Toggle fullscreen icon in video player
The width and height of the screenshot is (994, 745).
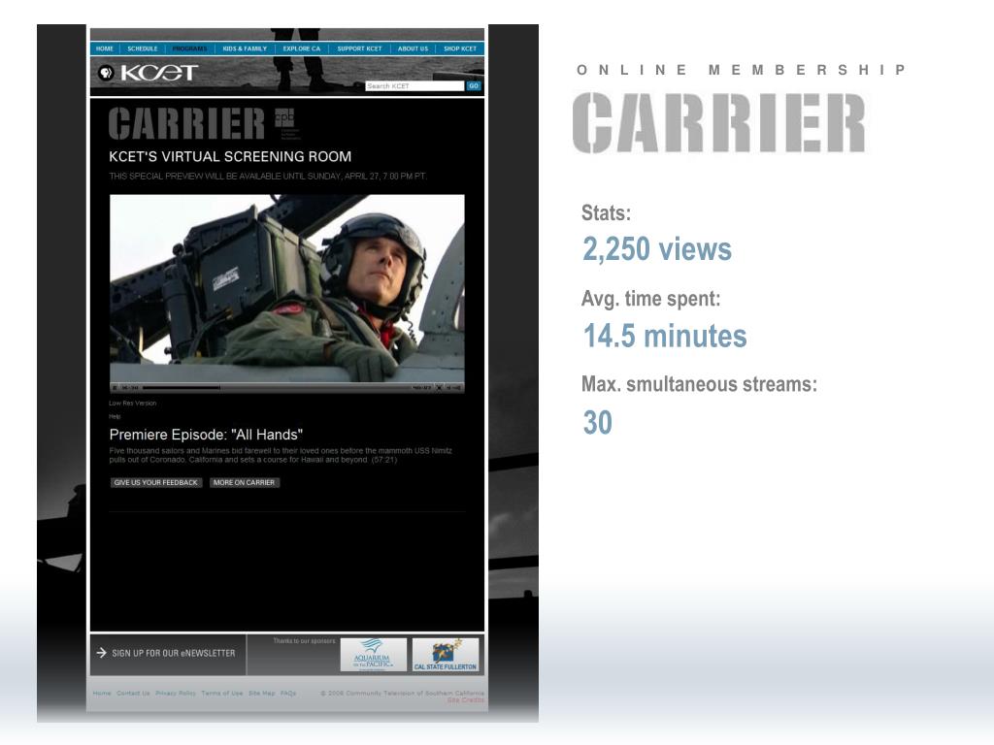pyautogui.click(x=439, y=388)
